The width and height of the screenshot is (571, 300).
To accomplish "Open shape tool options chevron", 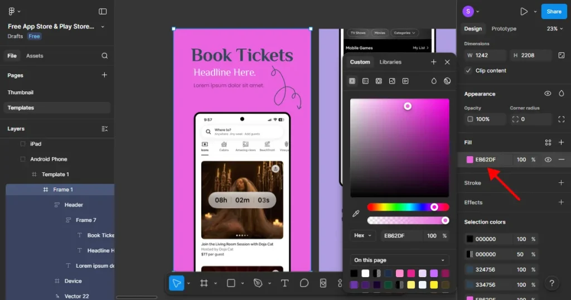I will 242,283.
